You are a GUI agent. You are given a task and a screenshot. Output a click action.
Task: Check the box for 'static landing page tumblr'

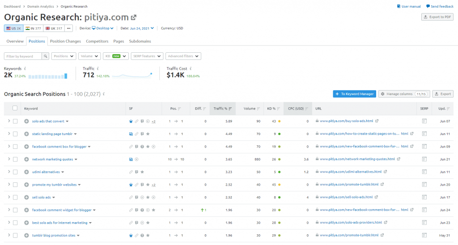[x=15, y=134]
